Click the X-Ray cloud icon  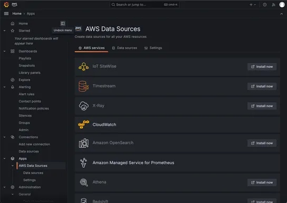coord(84,106)
